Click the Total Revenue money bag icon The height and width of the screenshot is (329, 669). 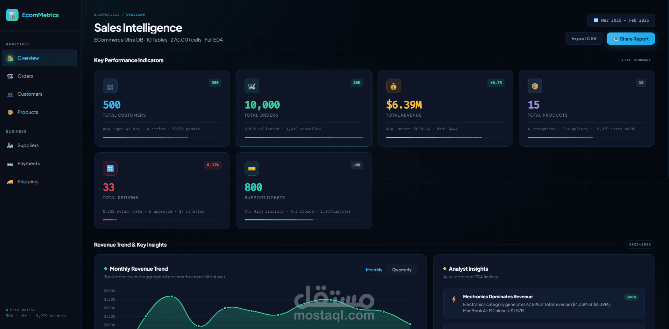393,86
